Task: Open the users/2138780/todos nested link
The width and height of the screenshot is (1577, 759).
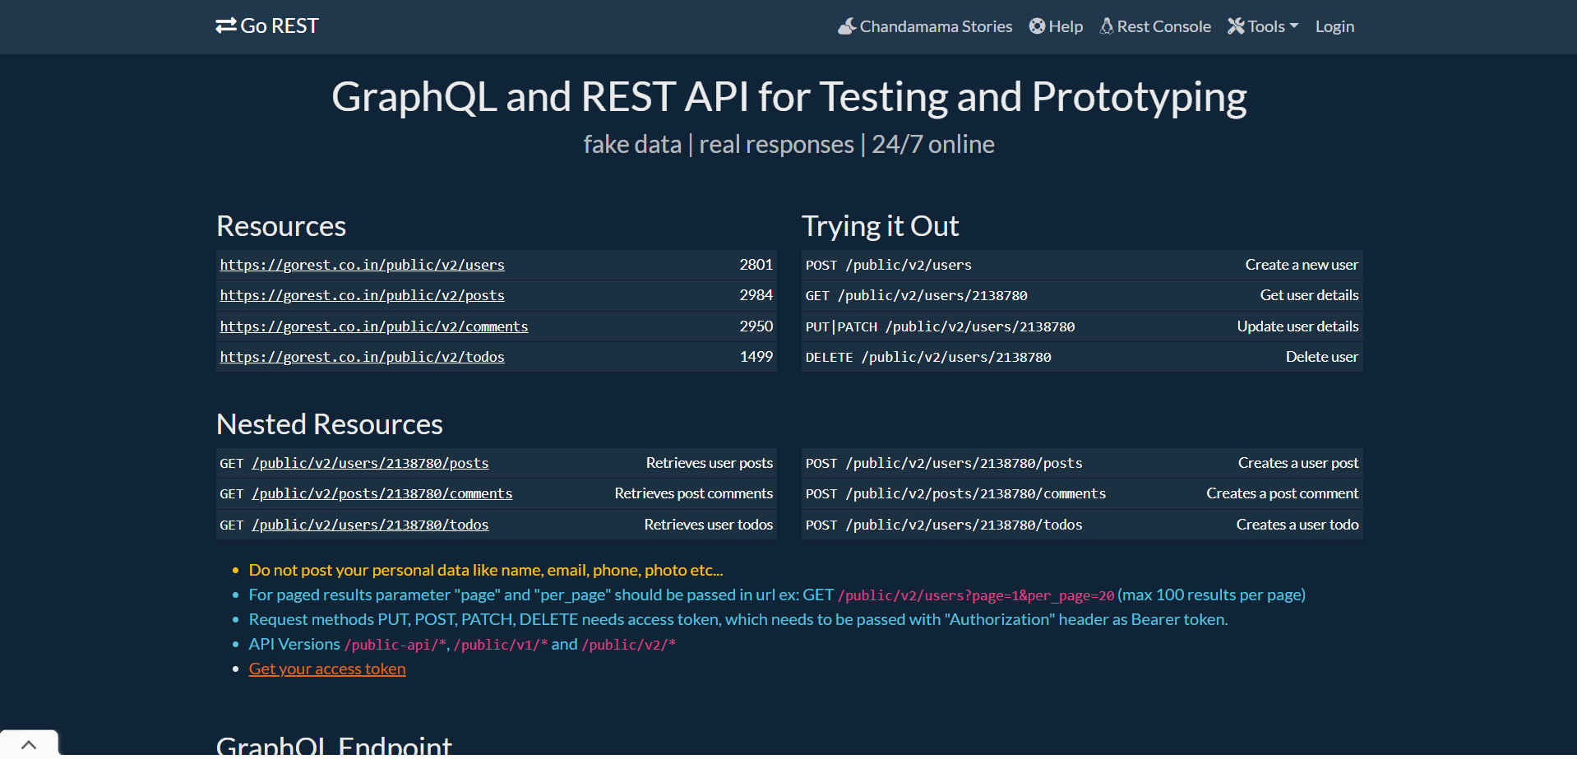Action: 370,525
